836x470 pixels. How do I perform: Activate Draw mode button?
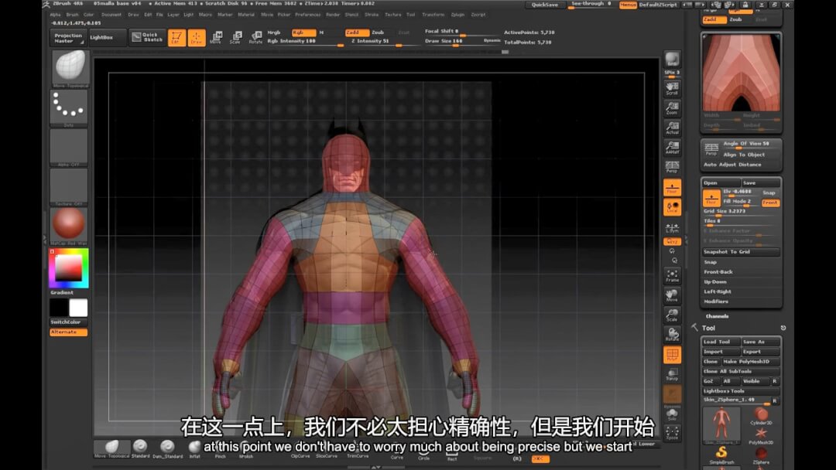click(x=196, y=37)
